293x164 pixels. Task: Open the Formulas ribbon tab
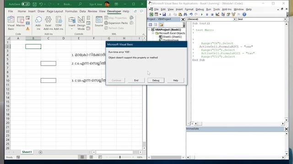(x=71, y=11)
